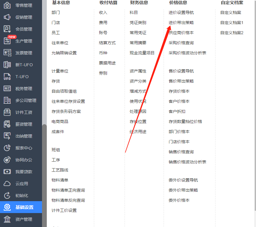The height and width of the screenshot is (227, 256).
Task: Click the 资产管理 bank icon
Action: click(x=7, y=219)
